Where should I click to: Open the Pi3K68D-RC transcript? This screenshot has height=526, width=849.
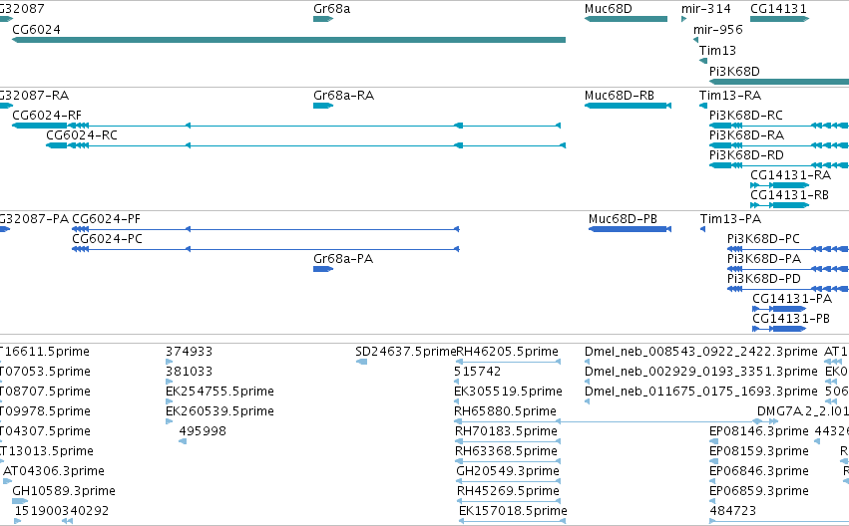[779, 126]
